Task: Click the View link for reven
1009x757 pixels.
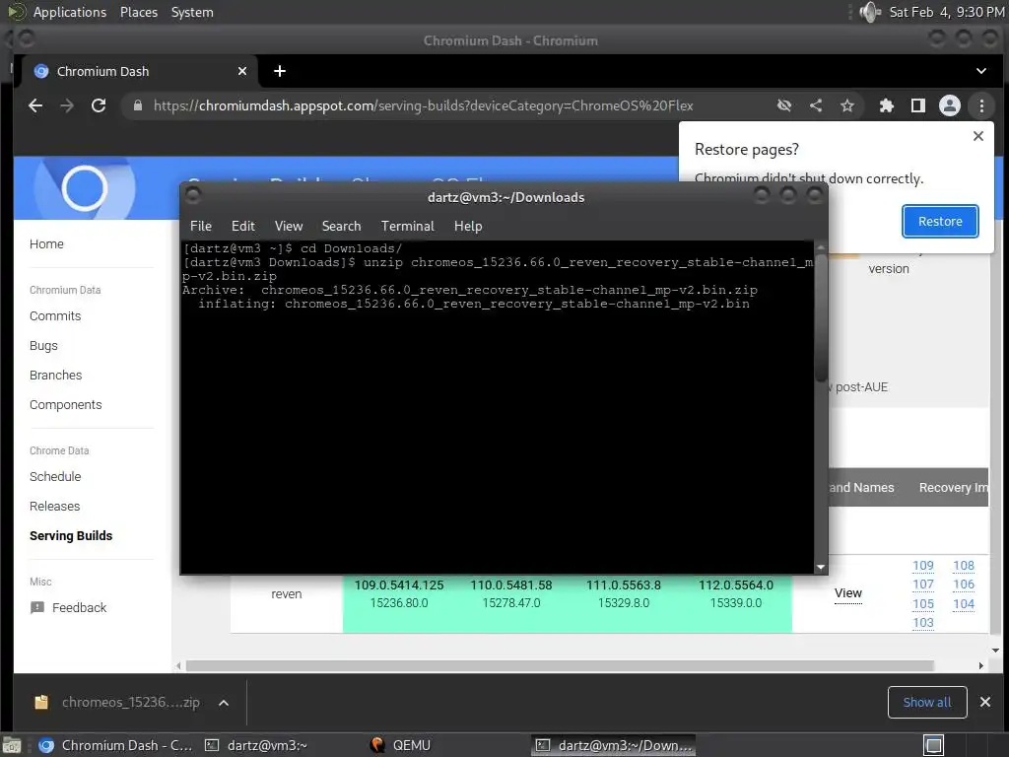Action: (x=848, y=593)
